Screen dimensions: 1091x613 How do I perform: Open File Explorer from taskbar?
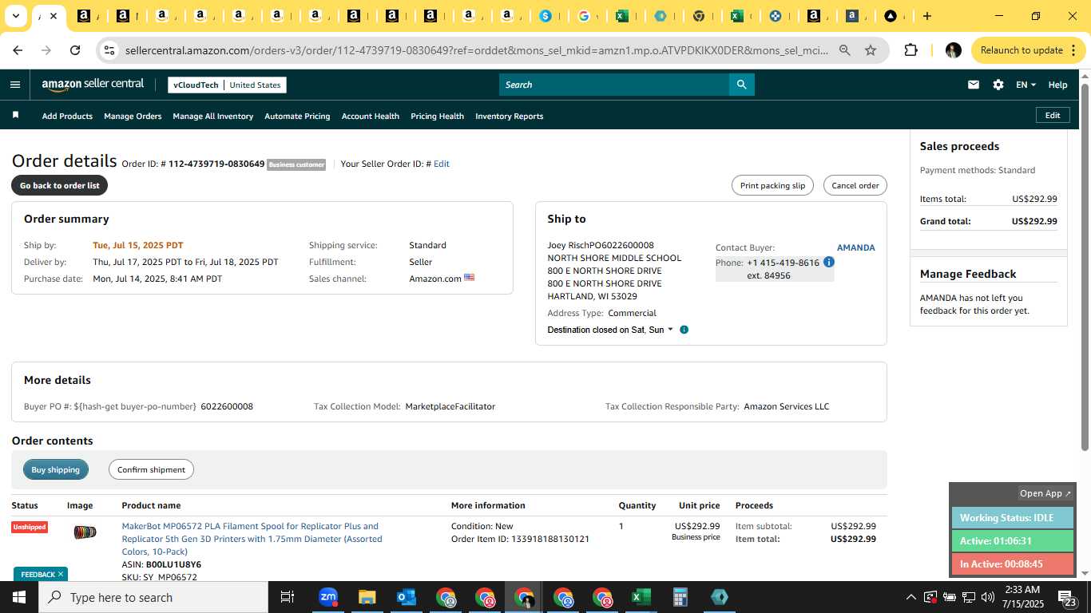tap(367, 597)
